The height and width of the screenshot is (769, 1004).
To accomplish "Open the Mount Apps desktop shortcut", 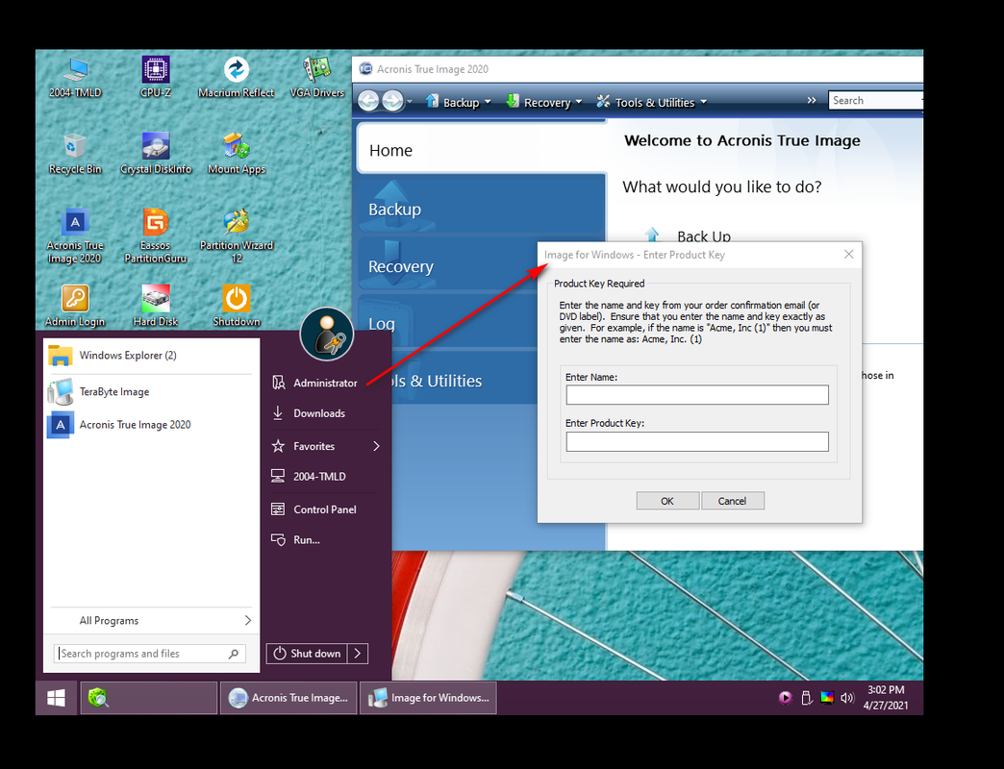I will [237, 154].
